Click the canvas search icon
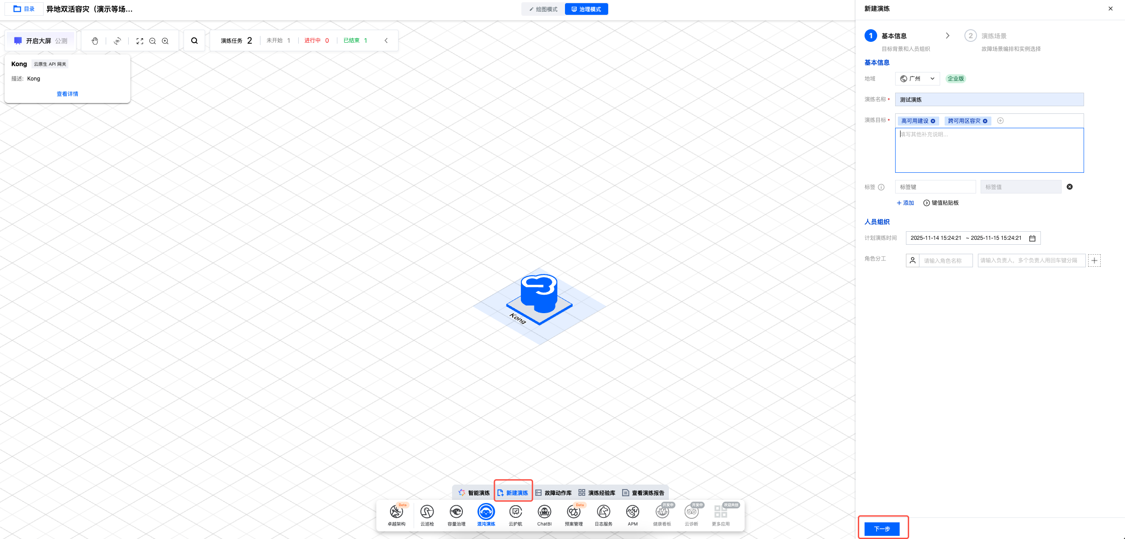 [x=194, y=41]
